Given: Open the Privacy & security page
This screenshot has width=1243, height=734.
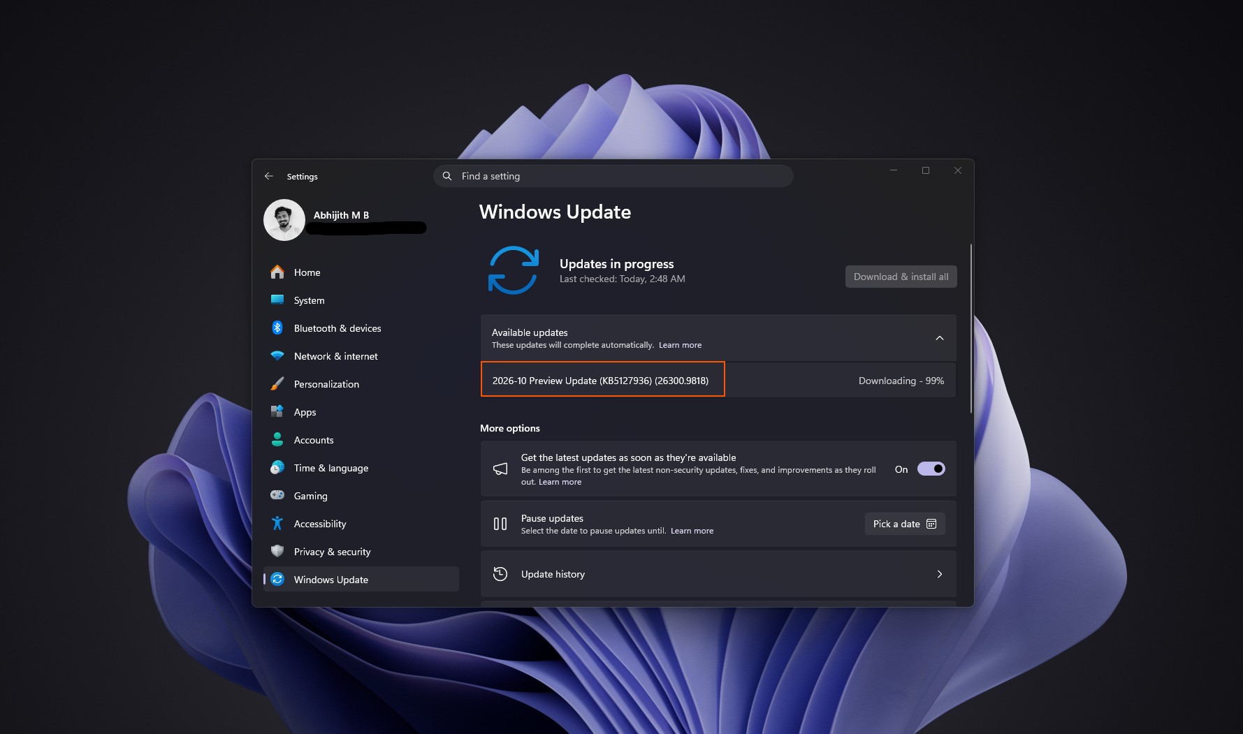Looking at the screenshot, I should click(361, 552).
